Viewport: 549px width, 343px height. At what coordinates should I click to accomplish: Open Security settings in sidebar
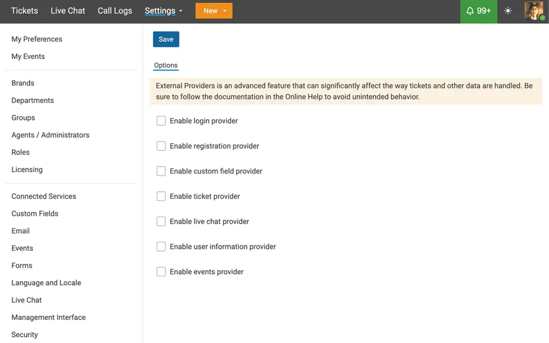coord(25,335)
